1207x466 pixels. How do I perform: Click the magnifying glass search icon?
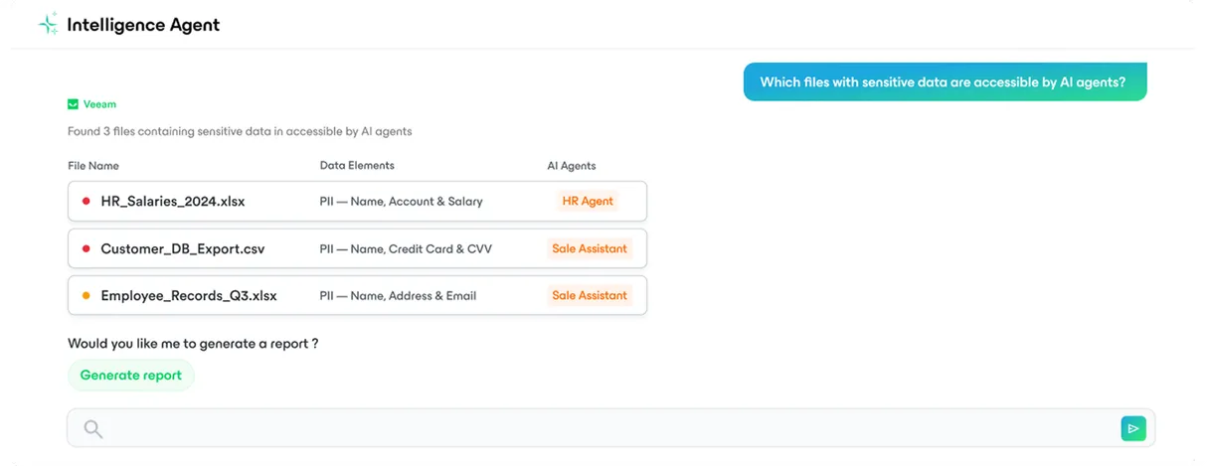[x=93, y=428]
